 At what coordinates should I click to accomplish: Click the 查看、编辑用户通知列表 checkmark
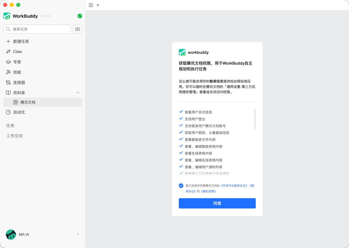pyautogui.click(x=181, y=167)
